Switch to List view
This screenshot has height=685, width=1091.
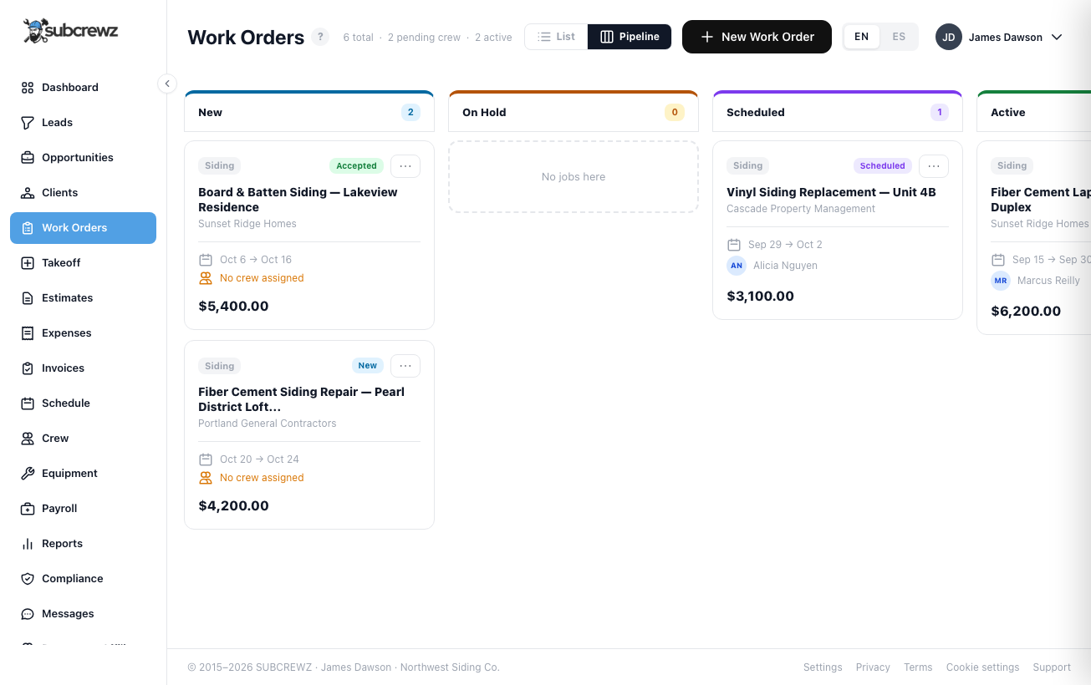click(556, 37)
